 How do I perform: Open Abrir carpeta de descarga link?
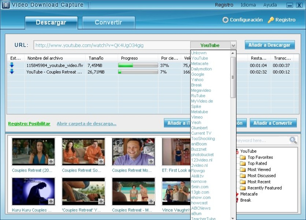(86, 124)
